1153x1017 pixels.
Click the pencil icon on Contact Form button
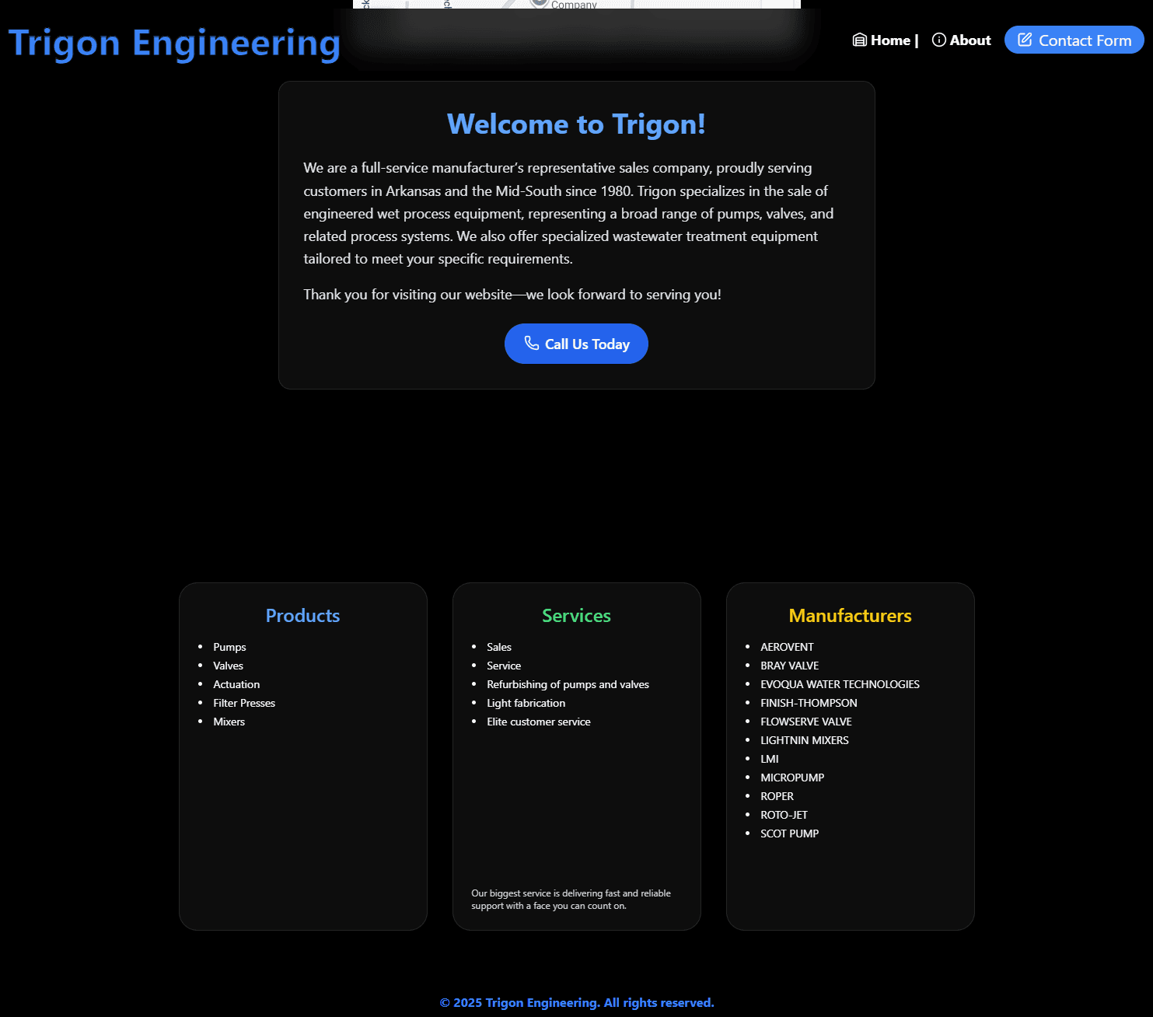[x=1025, y=40]
